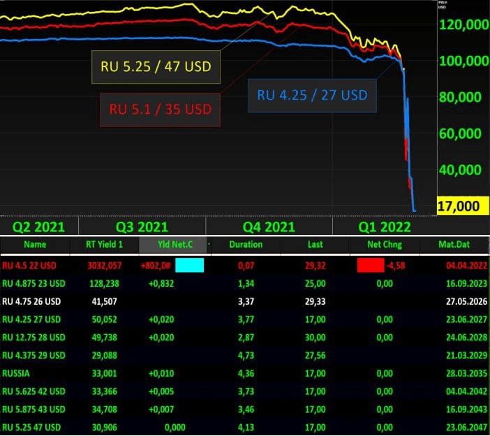This screenshot has width=490, height=436.
Task: Click the 40,000 price axis label
Action: coord(460,170)
